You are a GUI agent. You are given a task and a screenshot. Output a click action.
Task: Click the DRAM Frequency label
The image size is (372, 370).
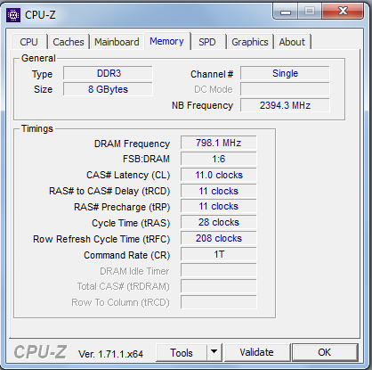132,144
